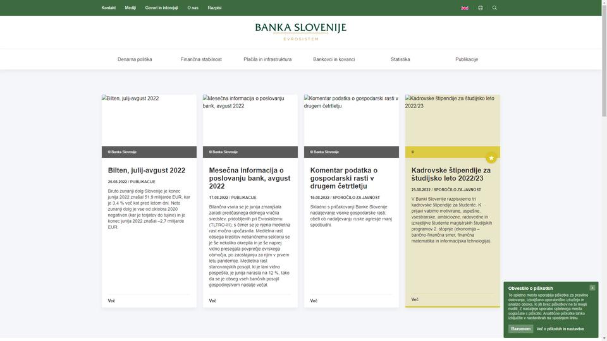Click the Obvestilo o piškotkih heading
The width and height of the screenshot is (607, 341).
click(530, 288)
